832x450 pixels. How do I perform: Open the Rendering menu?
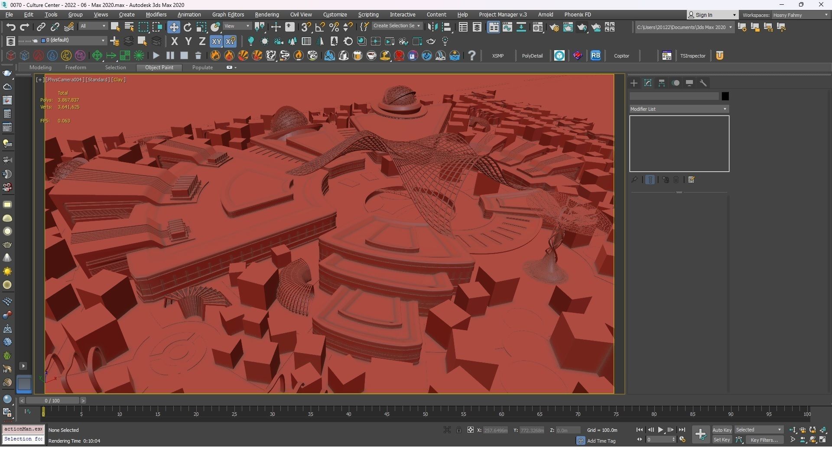[x=267, y=15]
